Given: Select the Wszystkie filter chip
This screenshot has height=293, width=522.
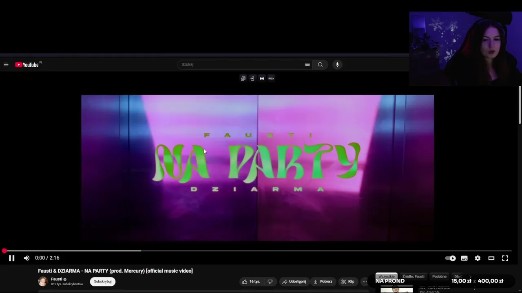Looking at the screenshot, I should [x=386, y=276].
